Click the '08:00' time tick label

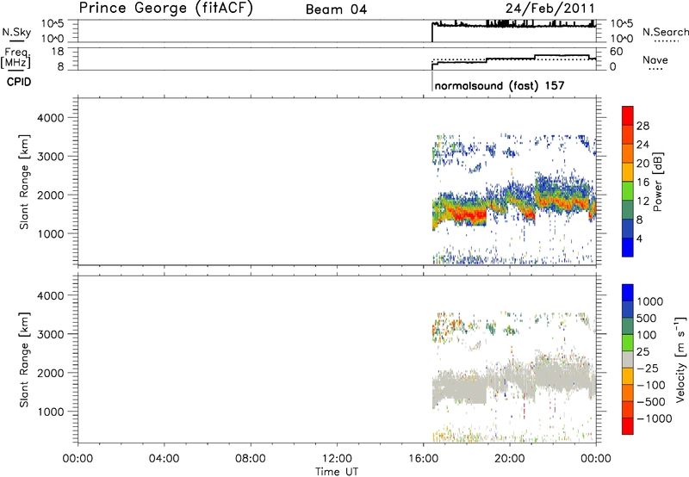251,459
